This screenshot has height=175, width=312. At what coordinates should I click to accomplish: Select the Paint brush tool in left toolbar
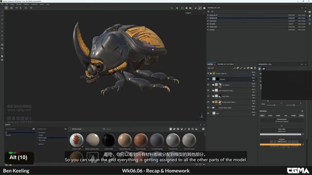2,12
